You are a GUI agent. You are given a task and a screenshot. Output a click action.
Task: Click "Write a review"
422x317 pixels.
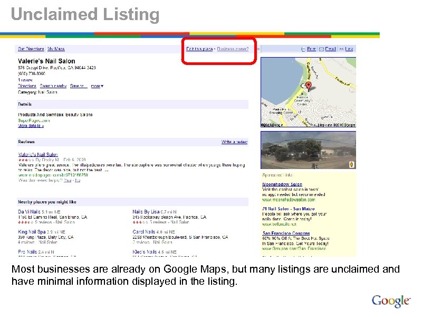click(x=234, y=142)
